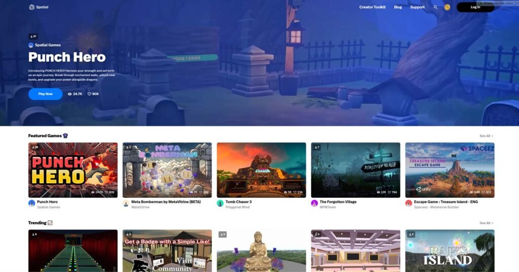Viewport: 519px width, 272px height.
Task: Click MetaVitrine creator avatar
Action: click(126, 203)
